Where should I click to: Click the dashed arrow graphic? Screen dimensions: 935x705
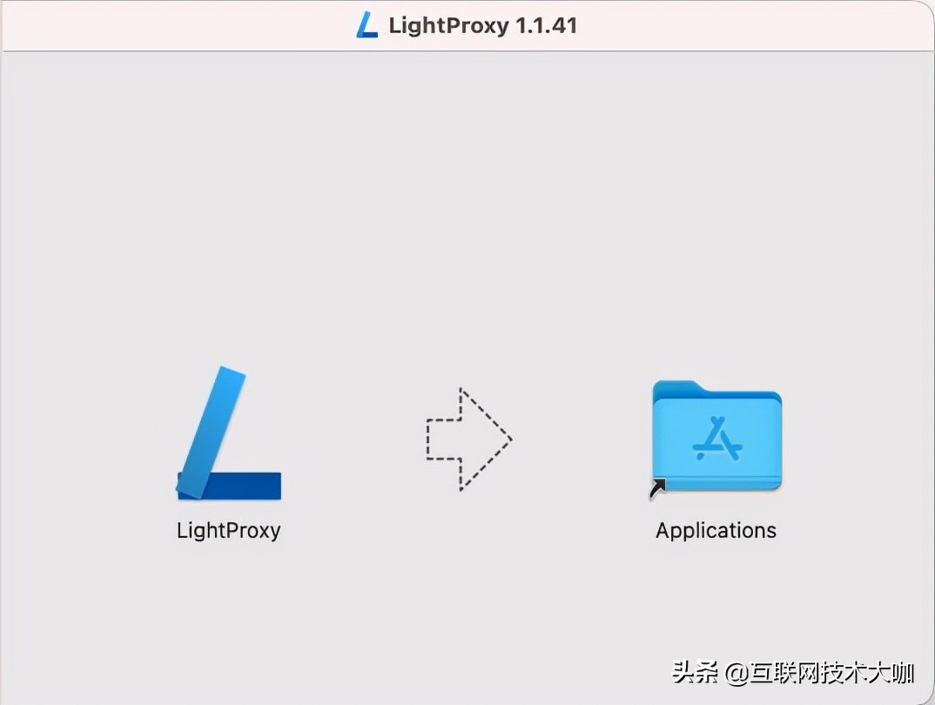(468, 440)
